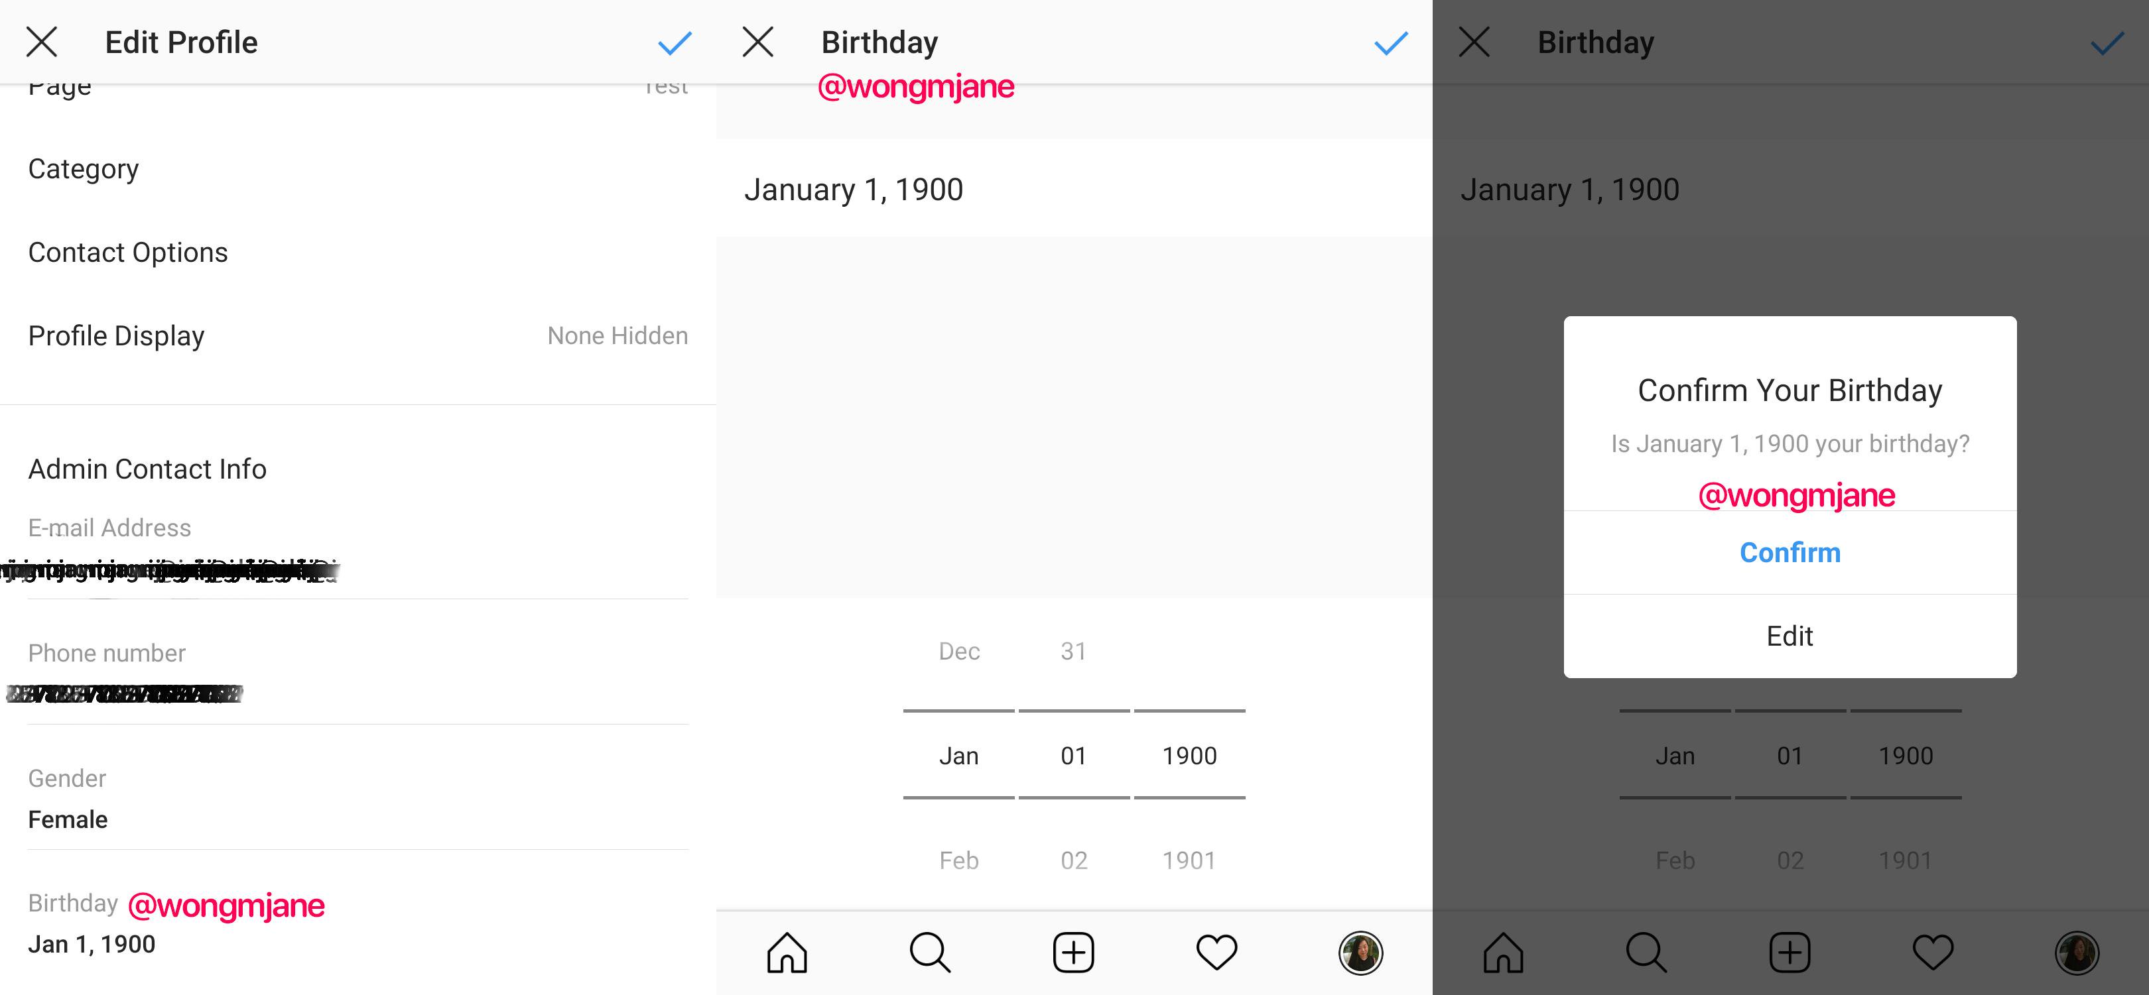
Task: Open the Category setting
Action: (84, 169)
